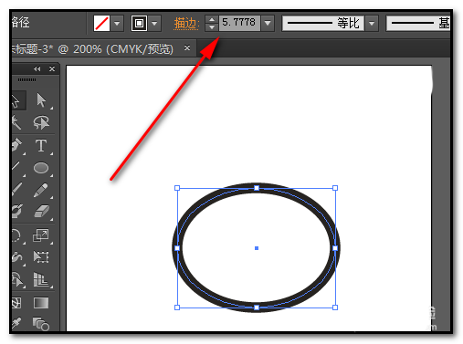Select the Scale tool
Viewport: 463px width, 344px height.
tap(41, 235)
